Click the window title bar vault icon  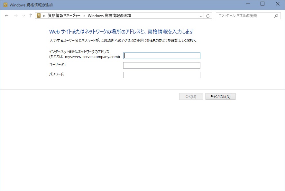point(5,5)
